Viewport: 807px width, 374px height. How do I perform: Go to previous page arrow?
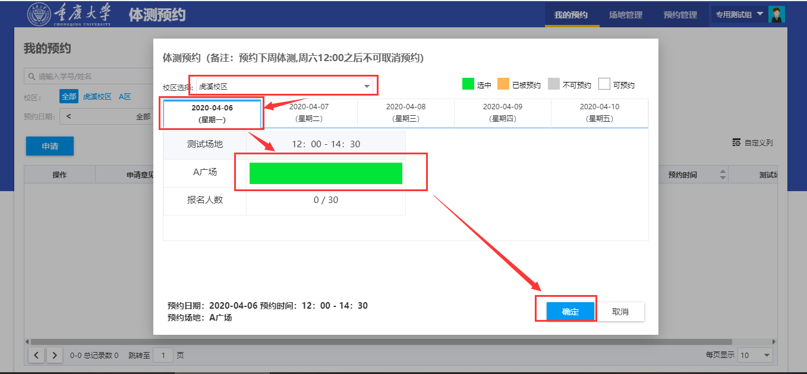point(36,355)
